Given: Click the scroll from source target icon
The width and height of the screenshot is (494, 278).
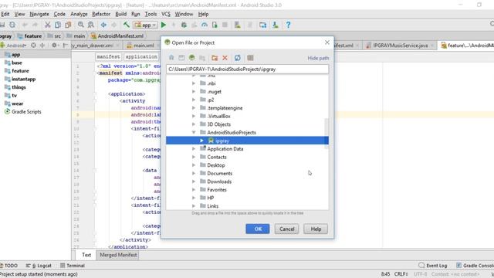Looking at the screenshot, I should (33, 46).
